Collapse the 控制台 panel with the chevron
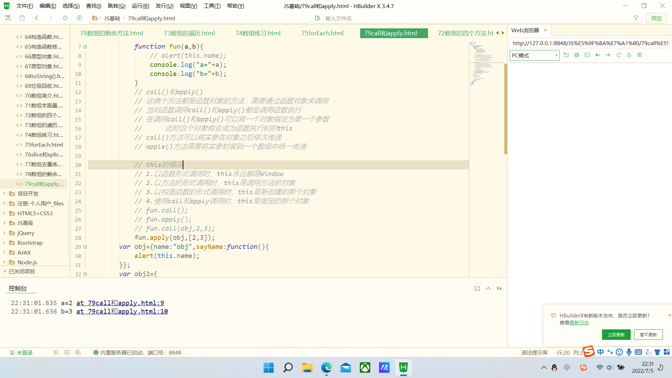 coord(488,288)
